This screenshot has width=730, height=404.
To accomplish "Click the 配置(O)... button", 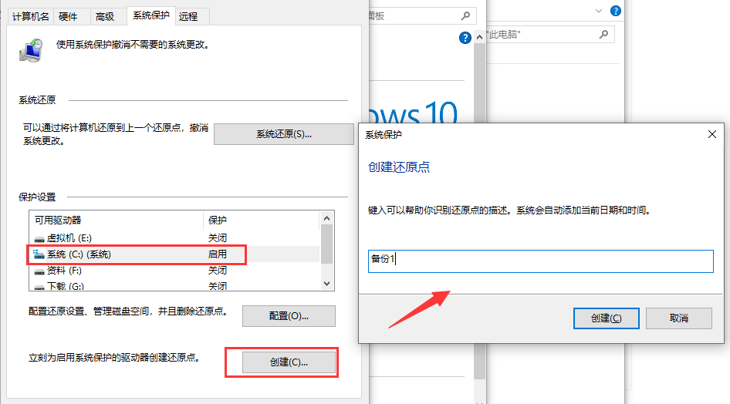I will [x=289, y=316].
